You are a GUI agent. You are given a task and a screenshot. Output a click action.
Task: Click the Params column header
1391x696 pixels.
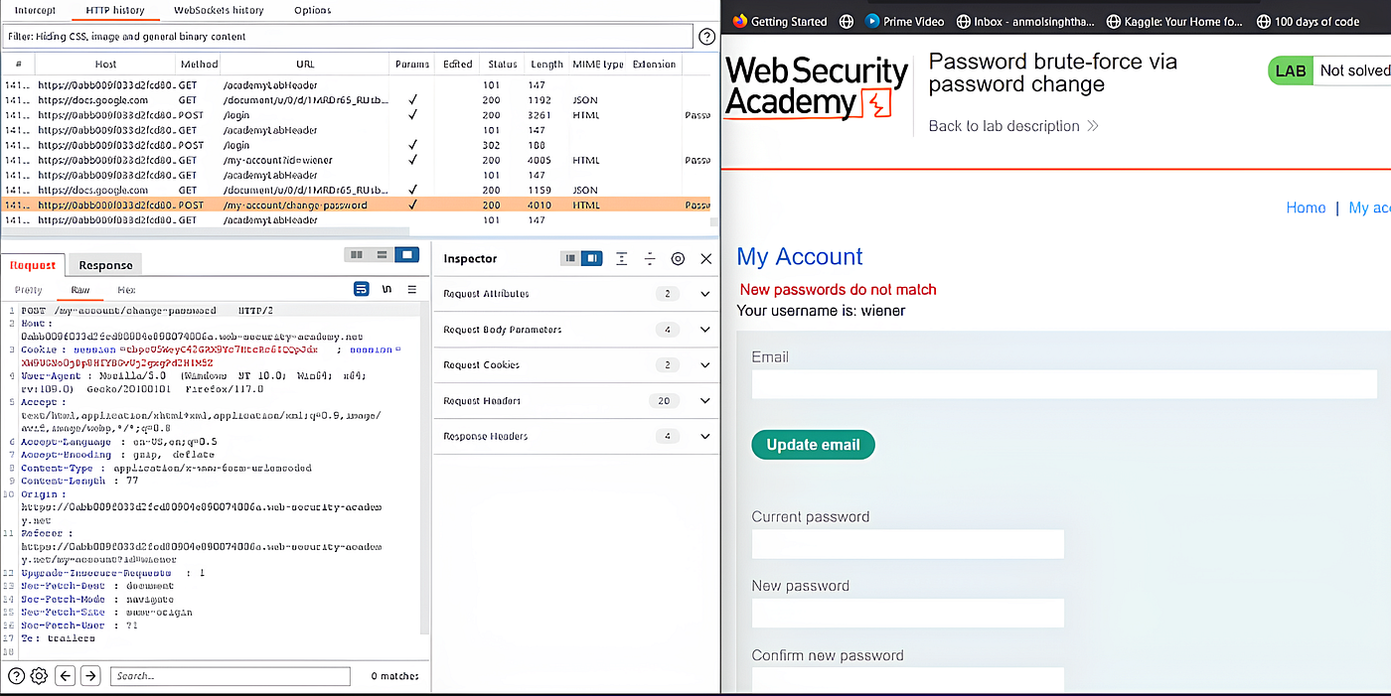[412, 64]
